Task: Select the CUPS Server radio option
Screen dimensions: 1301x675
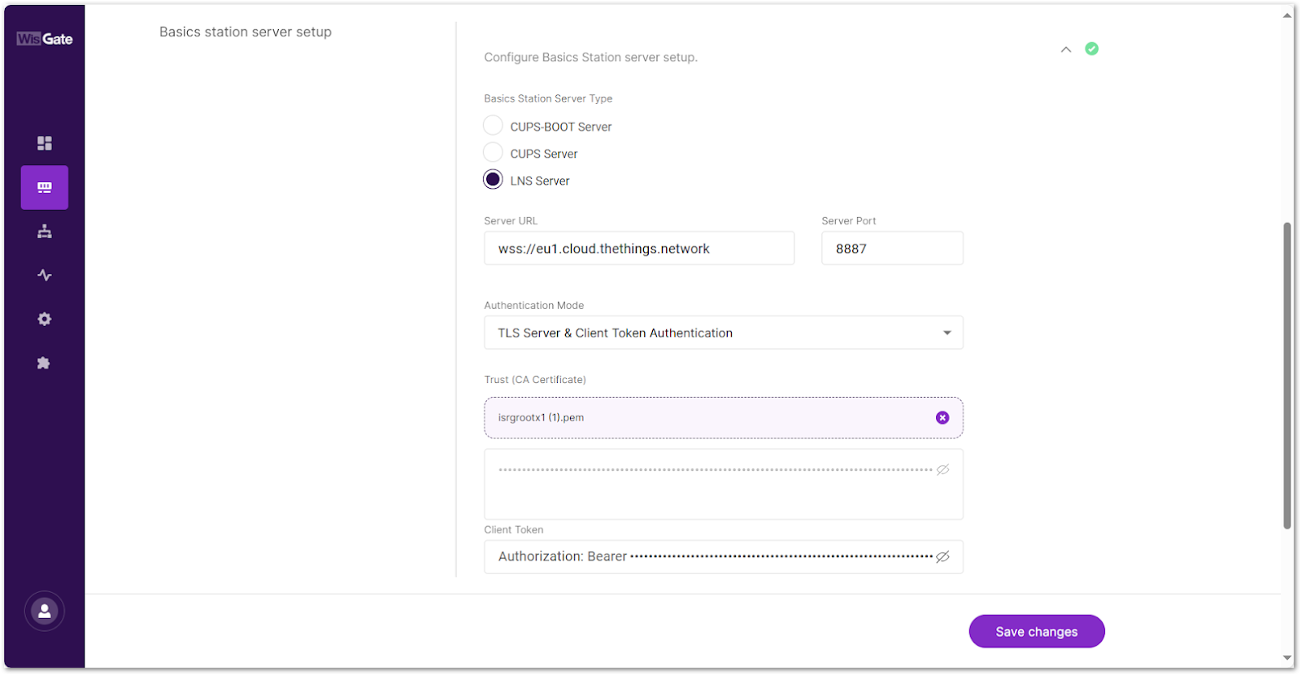Action: (x=493, y=153)
